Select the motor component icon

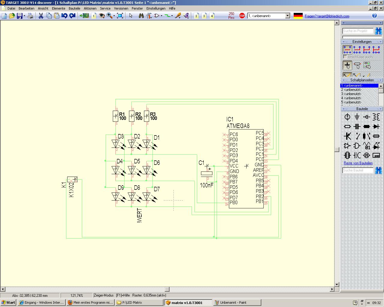click(x=366, y=155)
